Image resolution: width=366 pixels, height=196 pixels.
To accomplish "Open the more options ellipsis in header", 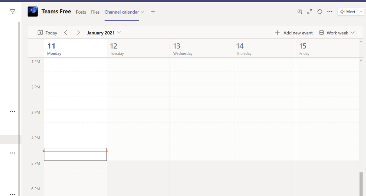I will (x=330, y=12).
